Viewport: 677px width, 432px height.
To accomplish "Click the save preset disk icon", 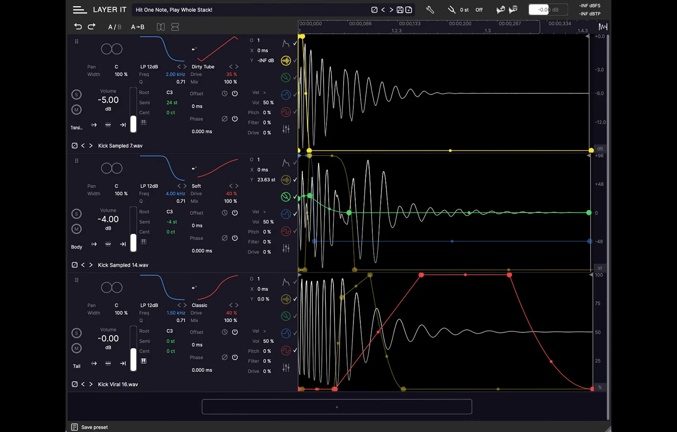I will [400, 10].
